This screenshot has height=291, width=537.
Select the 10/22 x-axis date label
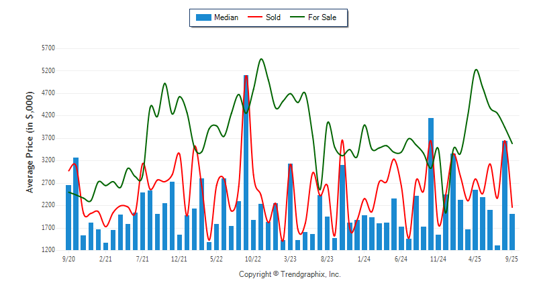coord(253,258)
